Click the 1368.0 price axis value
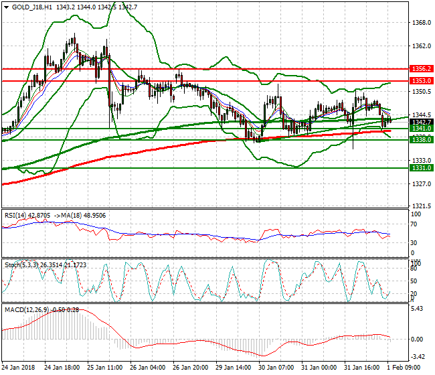 422,23
